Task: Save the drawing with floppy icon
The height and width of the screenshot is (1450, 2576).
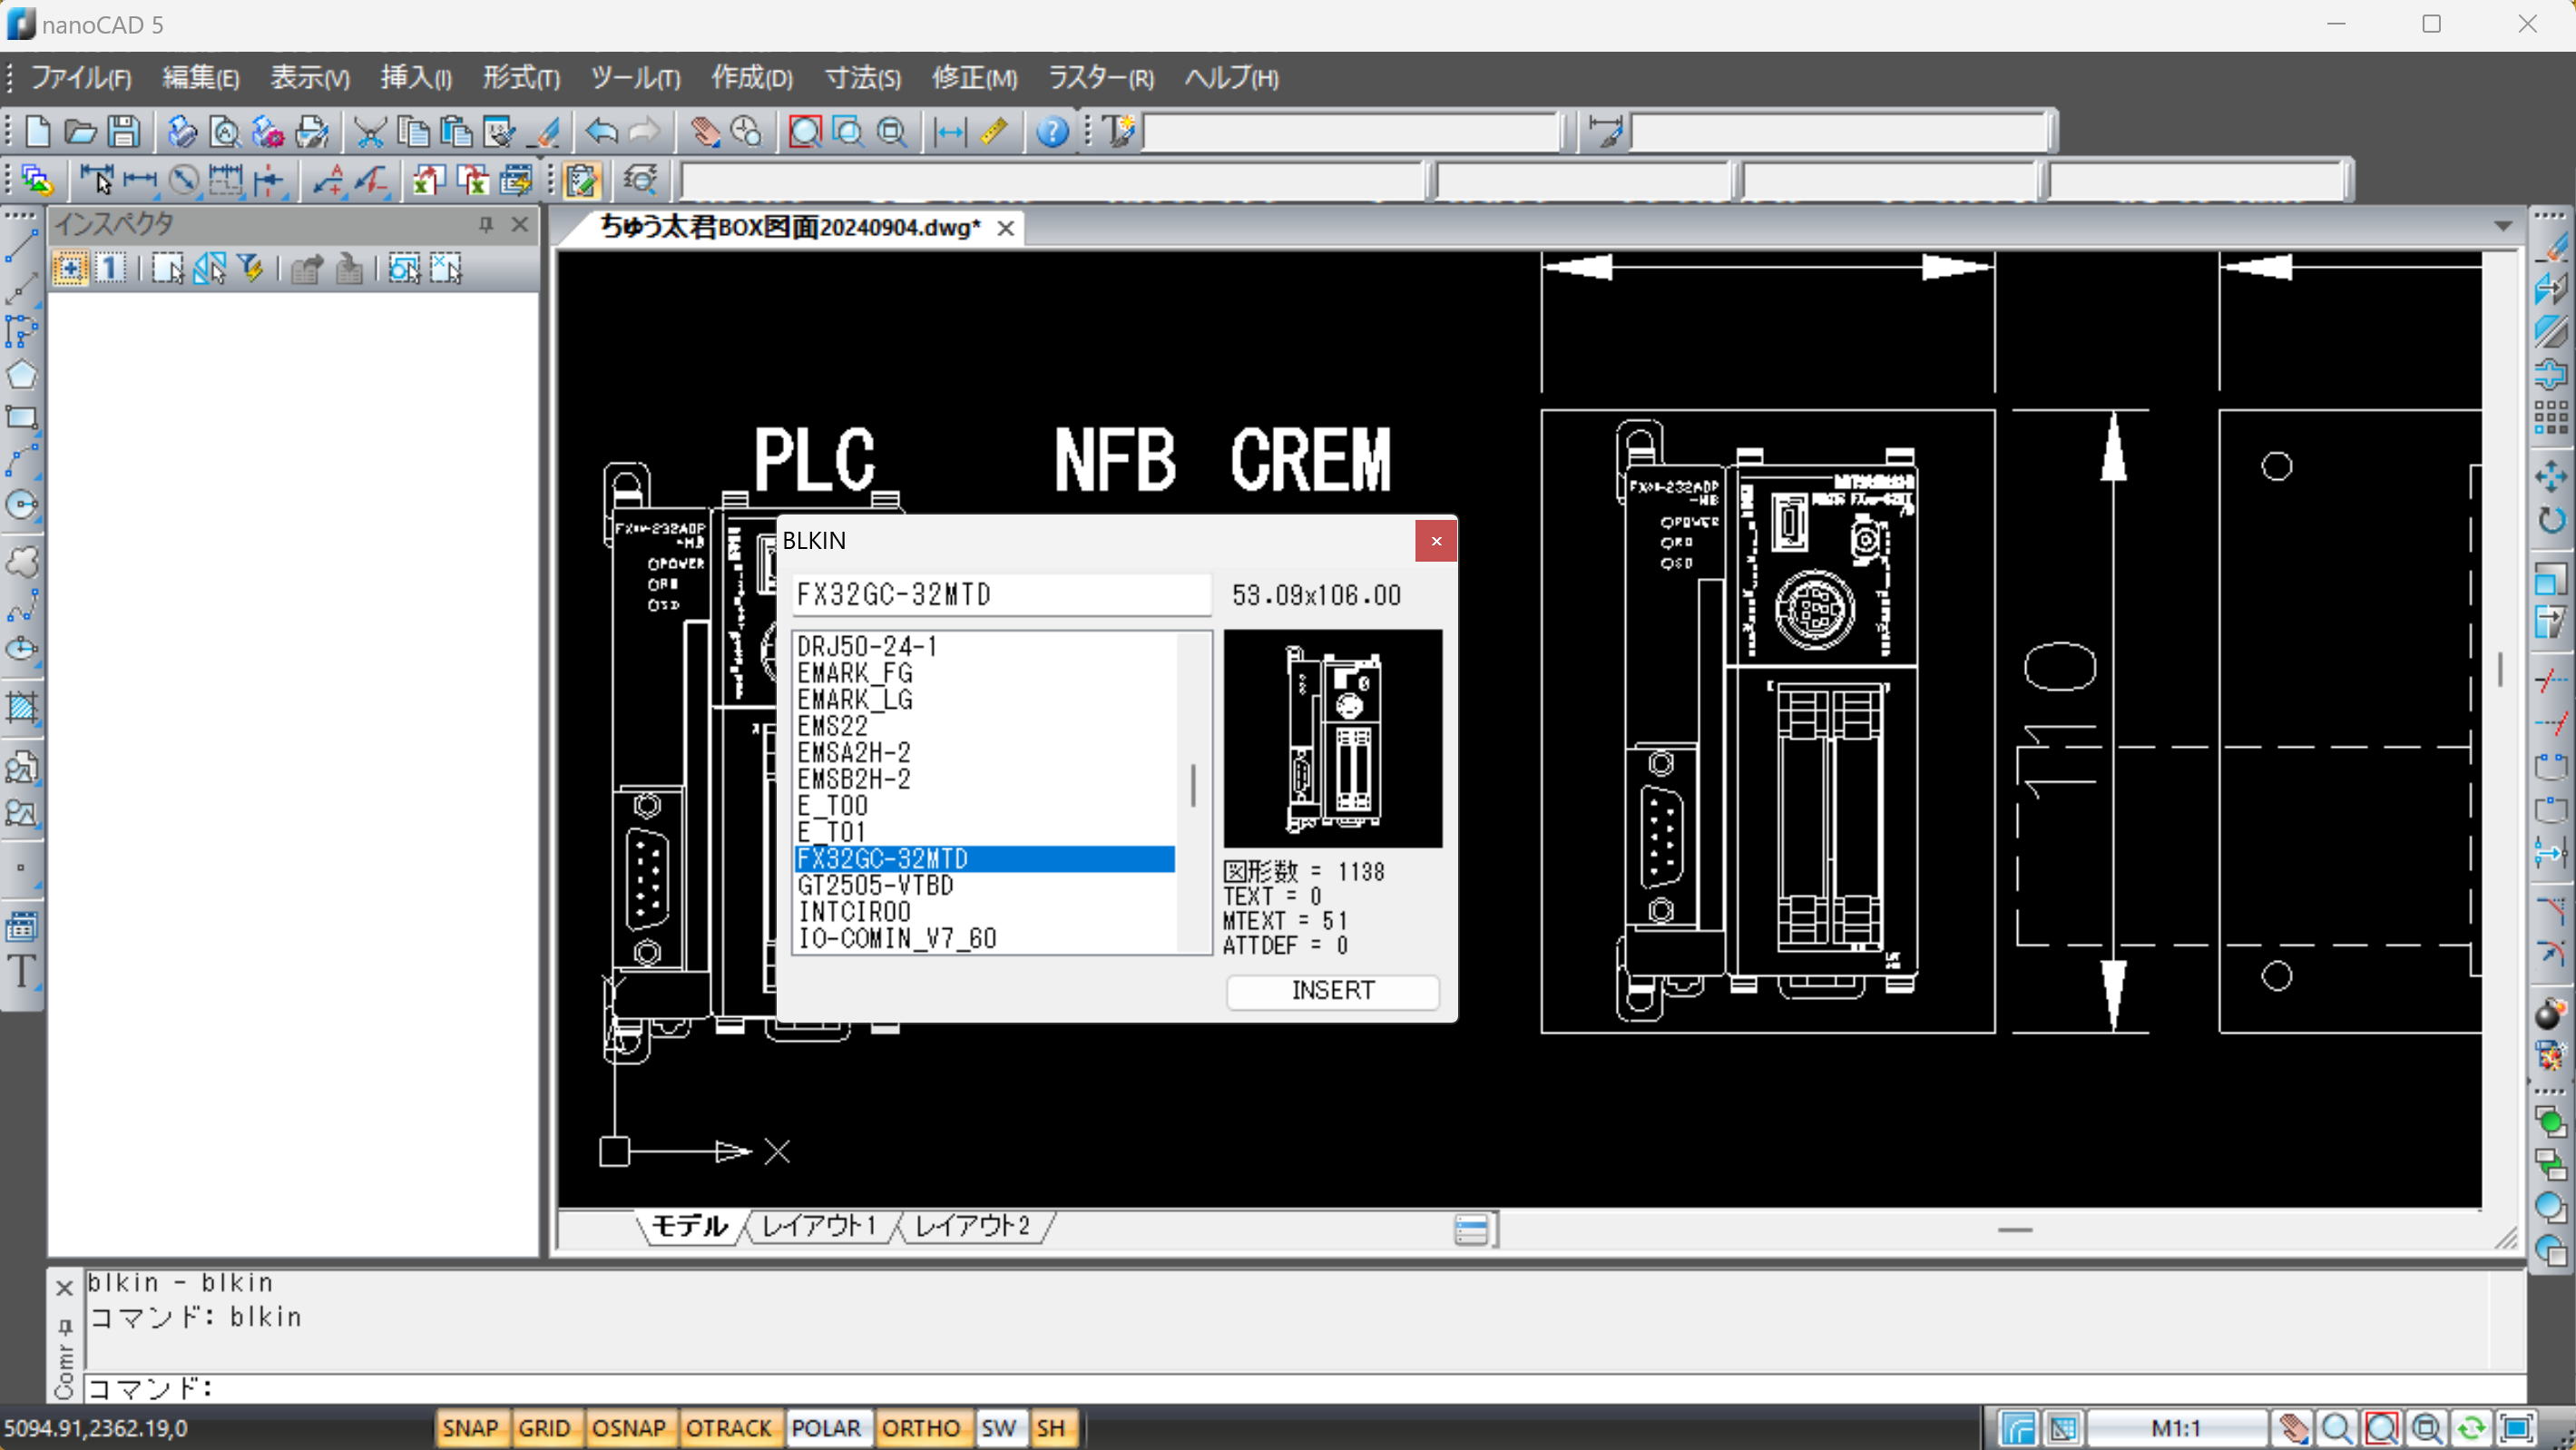Action: 124,131
